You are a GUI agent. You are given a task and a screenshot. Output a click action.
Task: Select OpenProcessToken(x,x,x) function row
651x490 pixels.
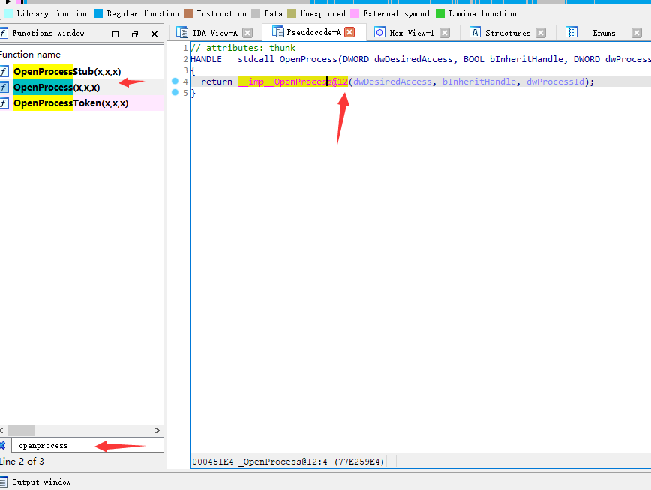click(81, 103)
